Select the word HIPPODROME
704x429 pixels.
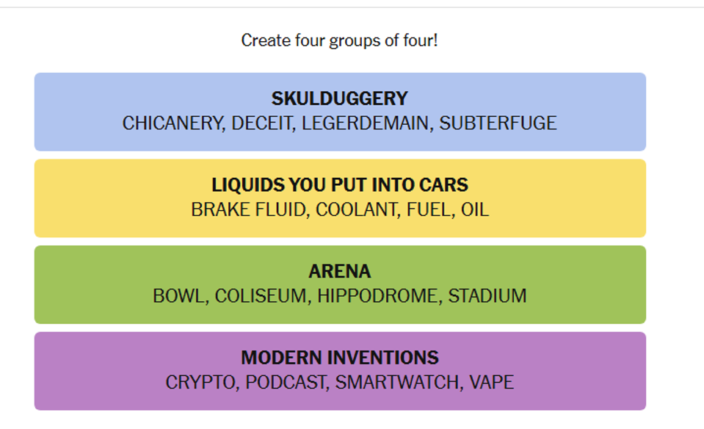(377, 296)
